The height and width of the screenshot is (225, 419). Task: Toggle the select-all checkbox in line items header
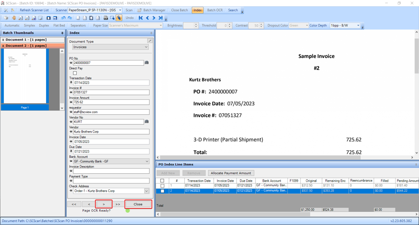click(x=162, y=181)
